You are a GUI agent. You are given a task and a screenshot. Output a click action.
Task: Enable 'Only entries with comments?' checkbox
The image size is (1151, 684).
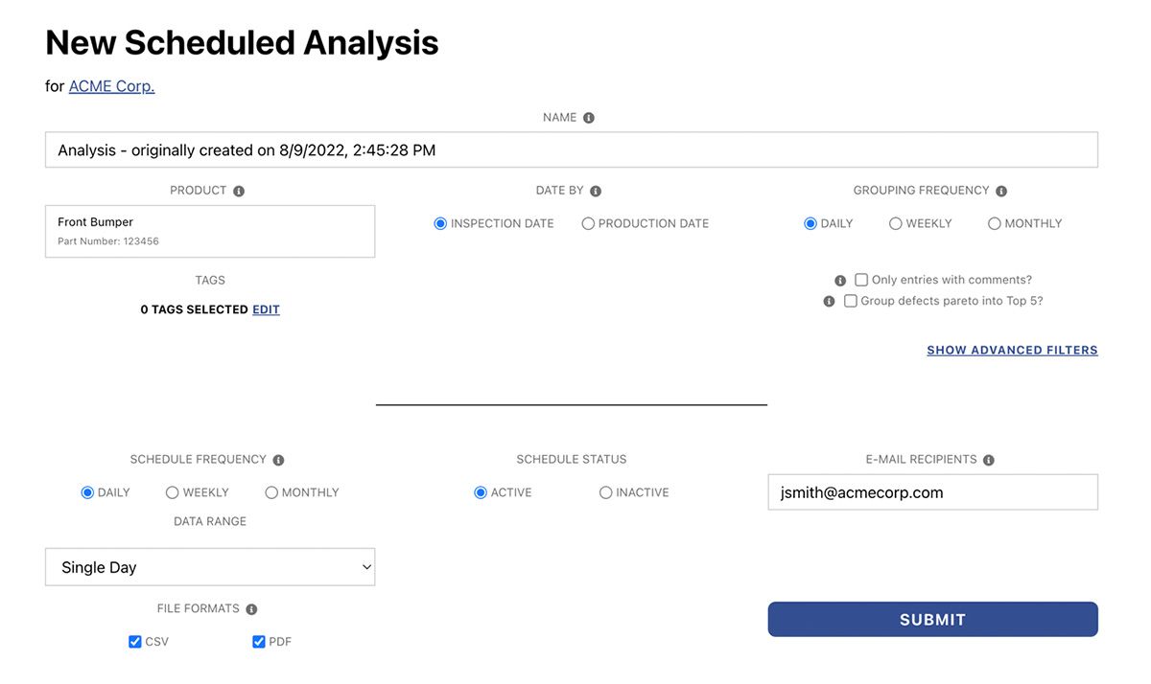861,280
